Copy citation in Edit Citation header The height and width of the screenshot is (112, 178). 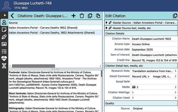click(175, 16)
